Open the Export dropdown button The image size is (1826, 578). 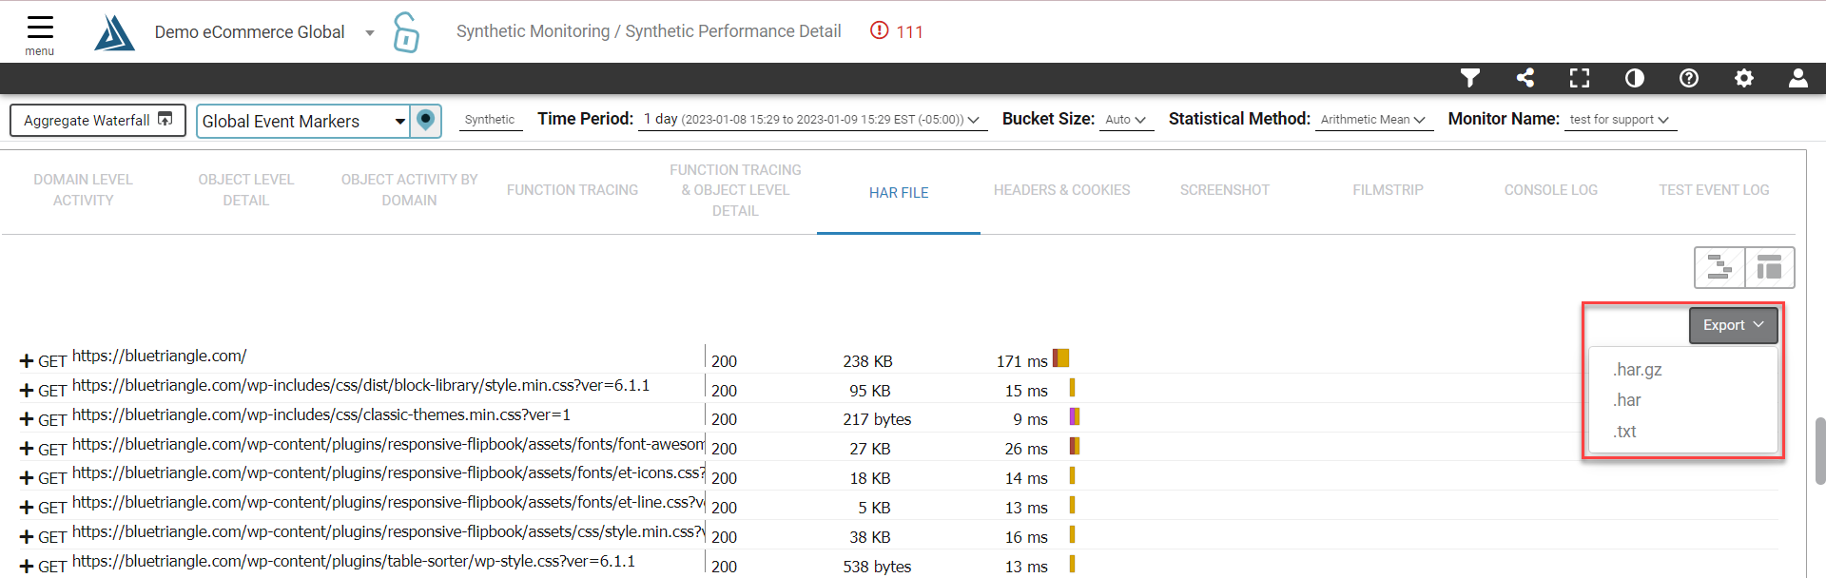[x=1733, y=325]
